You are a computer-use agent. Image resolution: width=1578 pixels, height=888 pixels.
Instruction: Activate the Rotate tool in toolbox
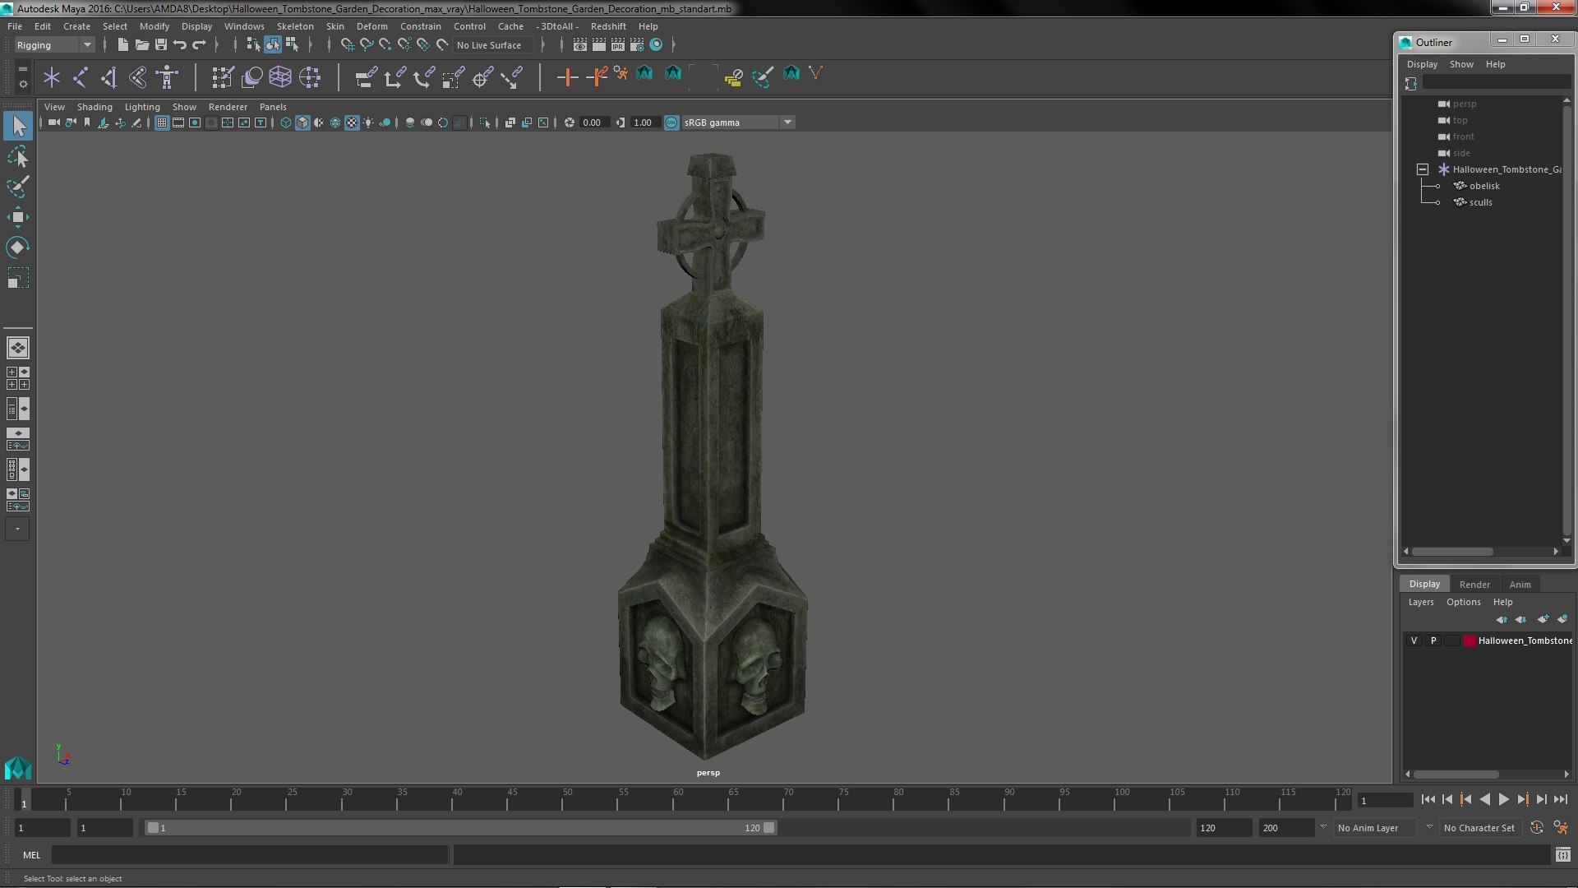[x=18, y=247]
